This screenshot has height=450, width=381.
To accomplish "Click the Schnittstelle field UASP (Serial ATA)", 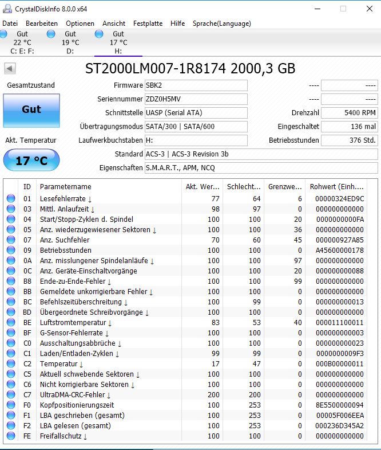I will [196, 113].
